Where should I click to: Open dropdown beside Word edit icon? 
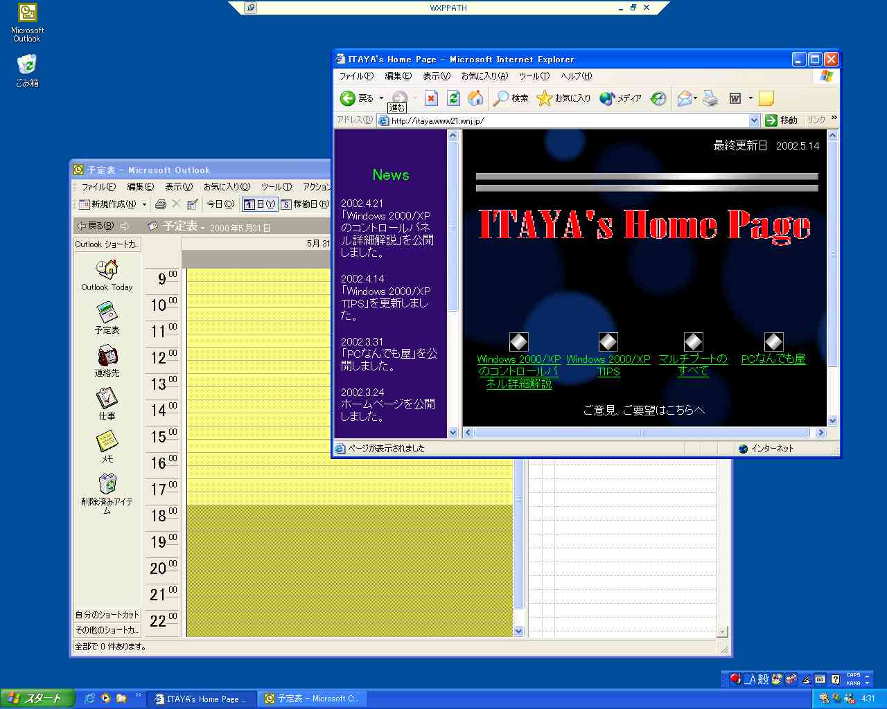750,98
